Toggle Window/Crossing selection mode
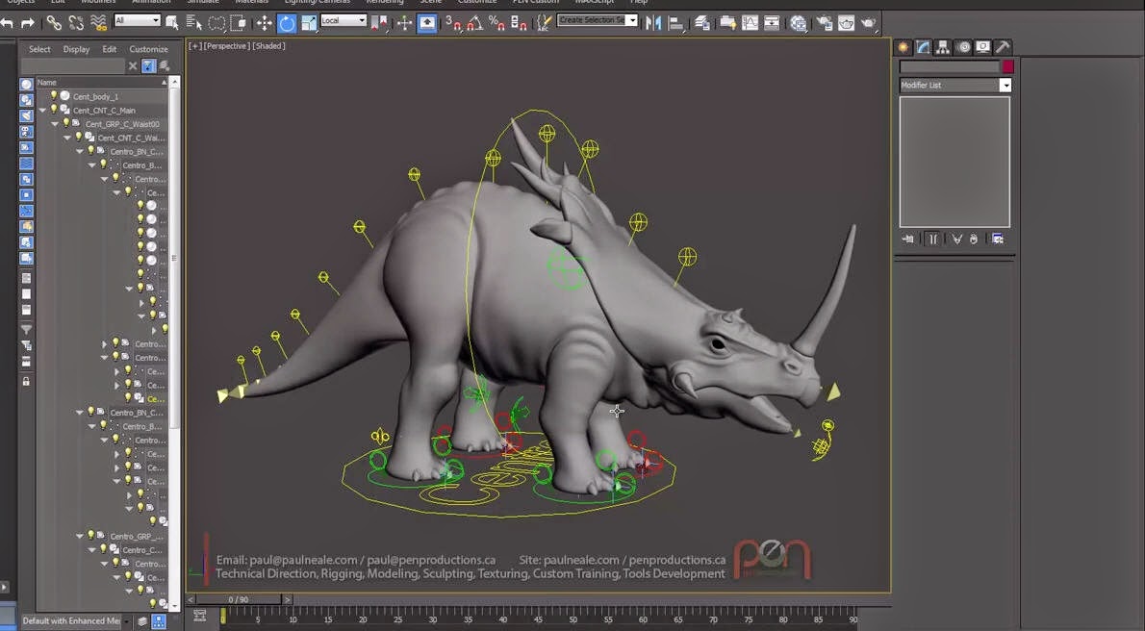 pyautogui.click(x=238, y=23)
